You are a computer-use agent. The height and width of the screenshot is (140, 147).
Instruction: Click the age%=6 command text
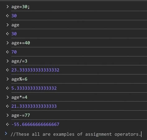[x=19, y=79]
